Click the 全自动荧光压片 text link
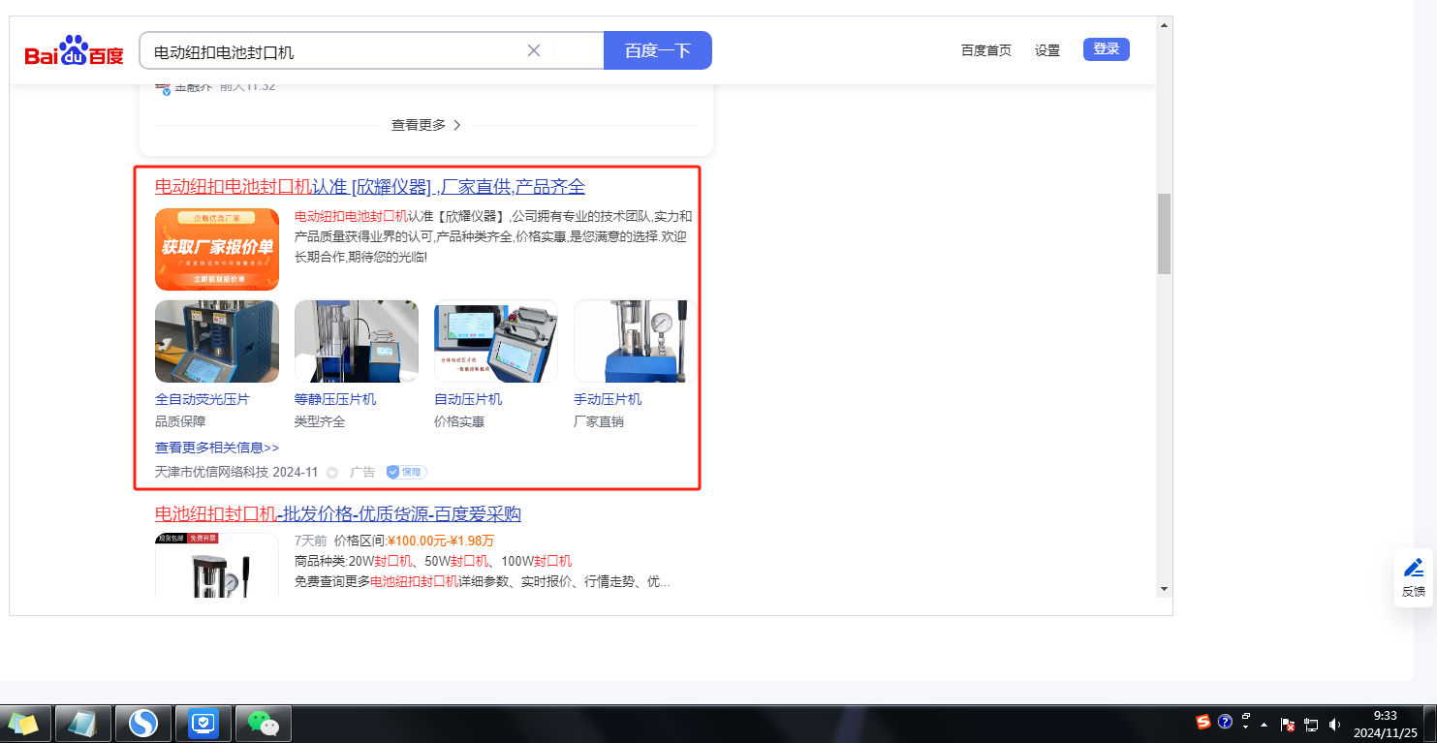Image resolution: width=1437 pixels, height=743 pixels. point(203,399)
